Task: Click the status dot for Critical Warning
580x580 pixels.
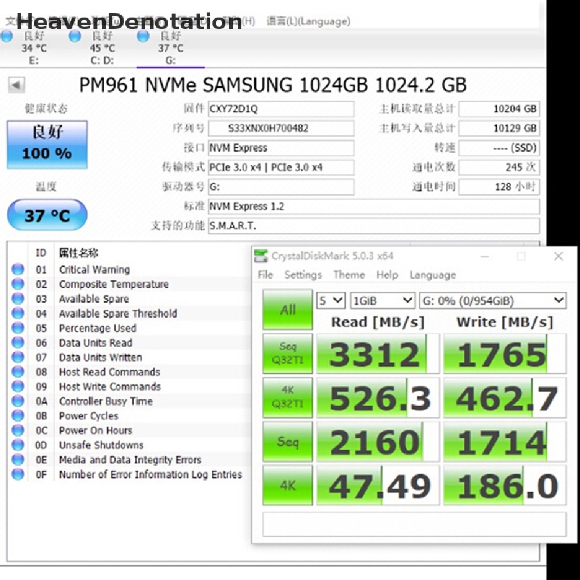Action: click(x=18, y=269)
